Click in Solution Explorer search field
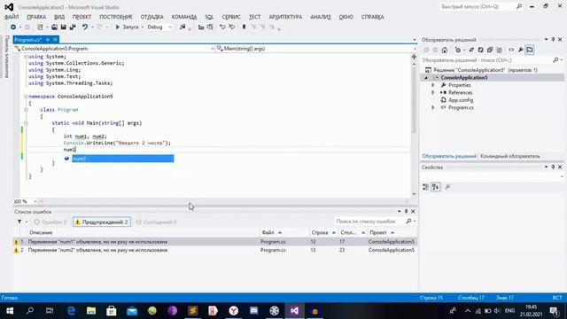Viewport: 567px width, 319px height. [486, 60]
